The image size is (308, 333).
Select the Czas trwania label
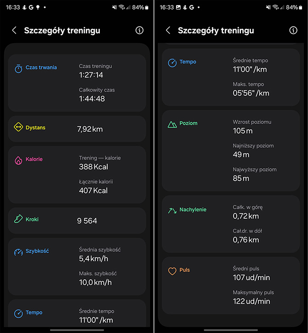[x=41, y=67]
